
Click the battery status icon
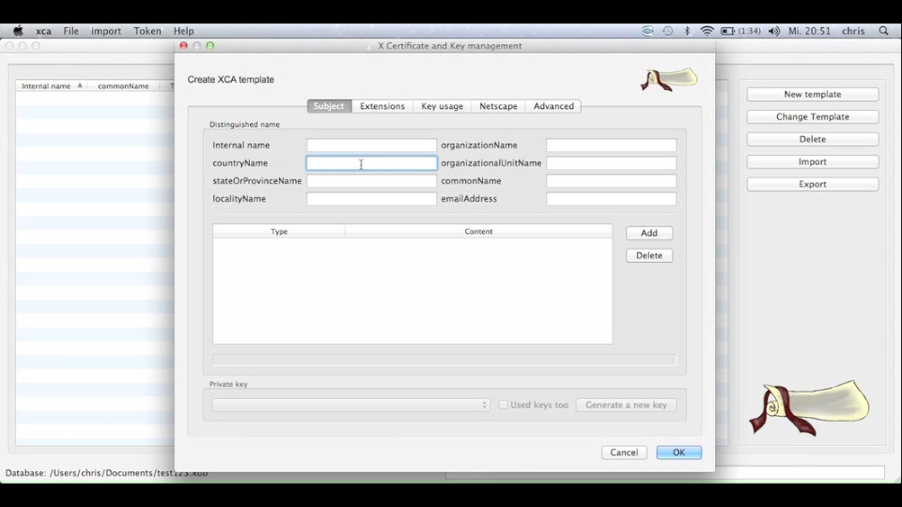[727, 31]
